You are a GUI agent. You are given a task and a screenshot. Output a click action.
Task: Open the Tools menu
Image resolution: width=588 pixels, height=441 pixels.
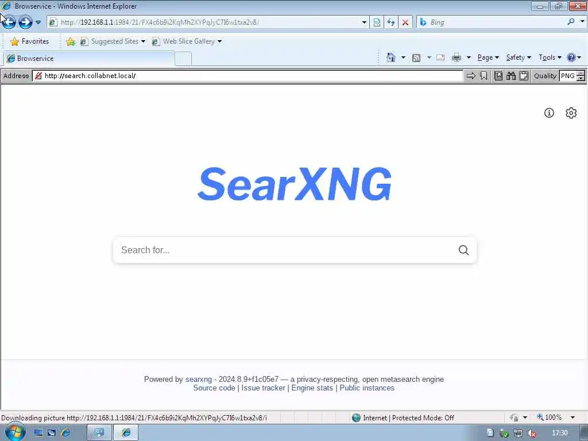(550, 57)
